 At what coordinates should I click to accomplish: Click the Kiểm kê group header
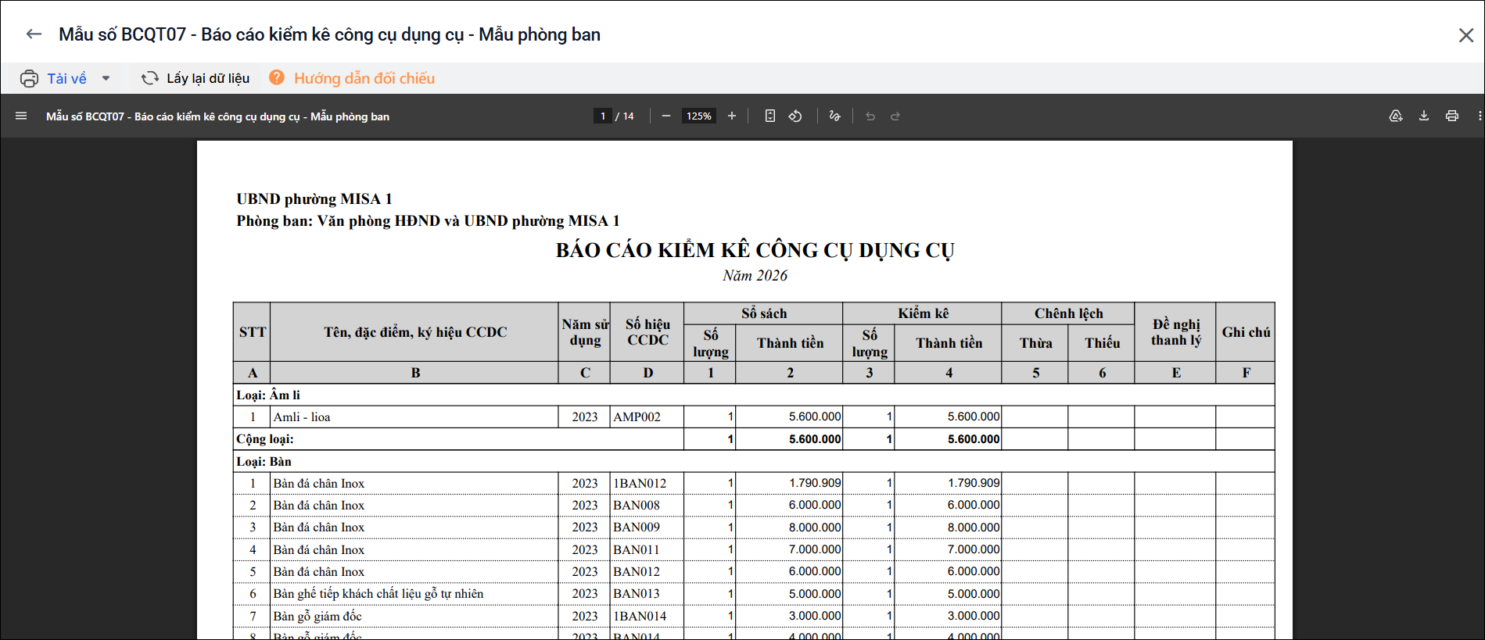click(923, 313)
